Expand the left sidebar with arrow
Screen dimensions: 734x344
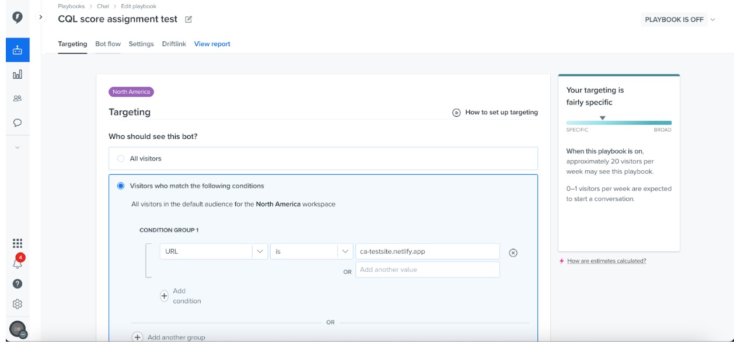40,17
